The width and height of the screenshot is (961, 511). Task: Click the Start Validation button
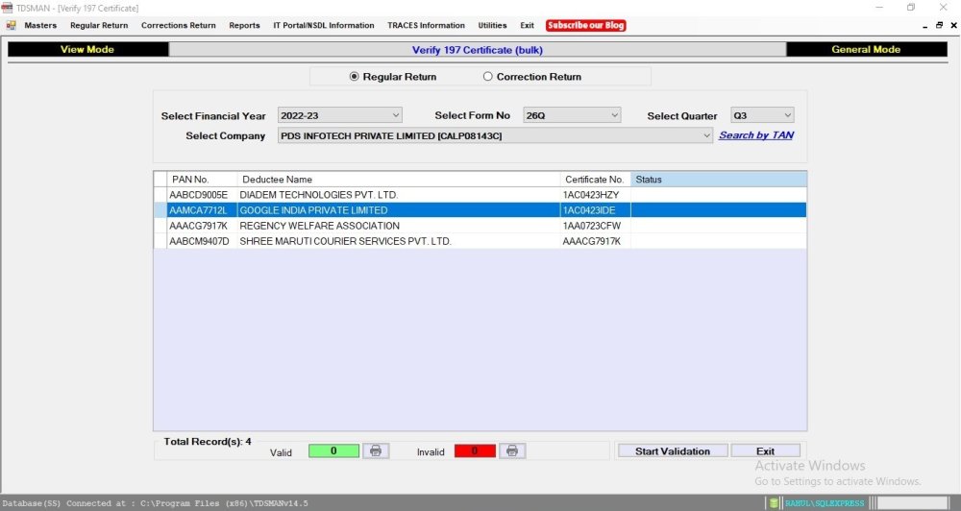pyautogui.click(x=673, y=450)
